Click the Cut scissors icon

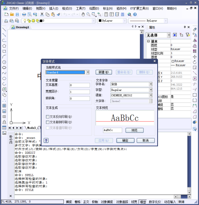pos(42,14)
